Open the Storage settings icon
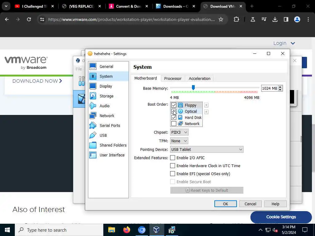This screenshot has height=236, width=315. coord(93,96)
